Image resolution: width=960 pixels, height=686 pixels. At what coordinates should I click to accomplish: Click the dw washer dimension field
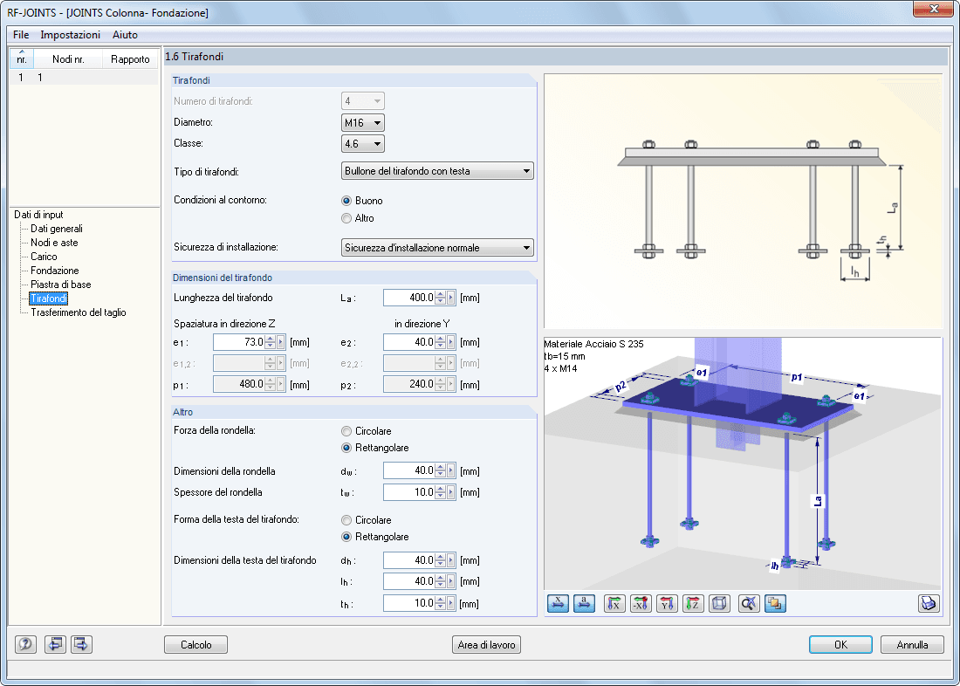point(409,471)
